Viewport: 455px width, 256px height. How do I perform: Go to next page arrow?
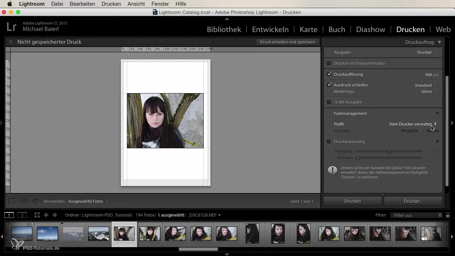pos(35,201)
